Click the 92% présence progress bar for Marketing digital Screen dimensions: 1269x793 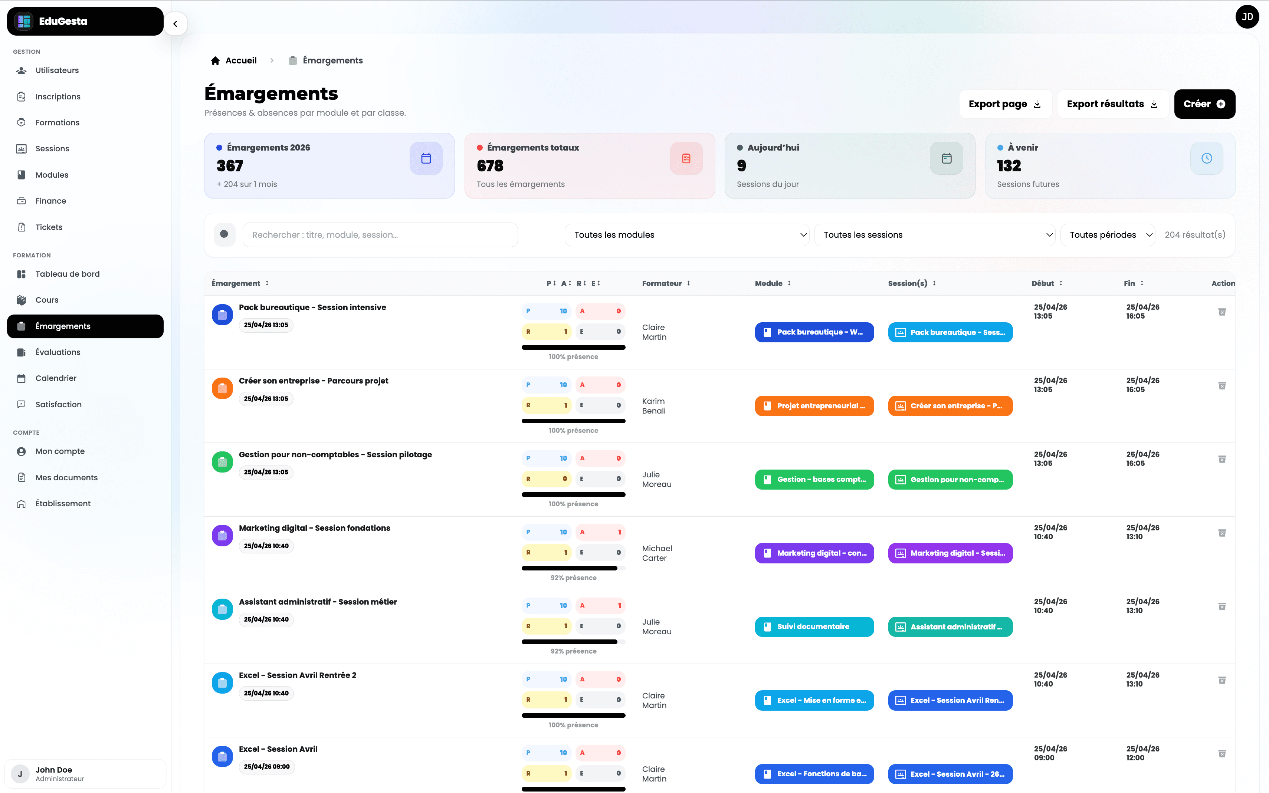pyautogui.click(x=573, y=568)
